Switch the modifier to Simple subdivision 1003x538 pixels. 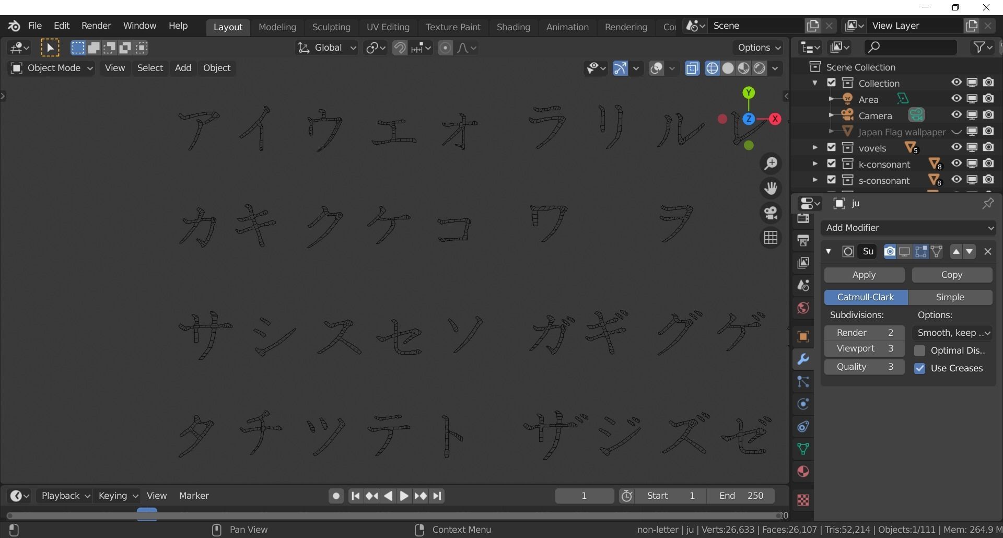click(950, 297)
